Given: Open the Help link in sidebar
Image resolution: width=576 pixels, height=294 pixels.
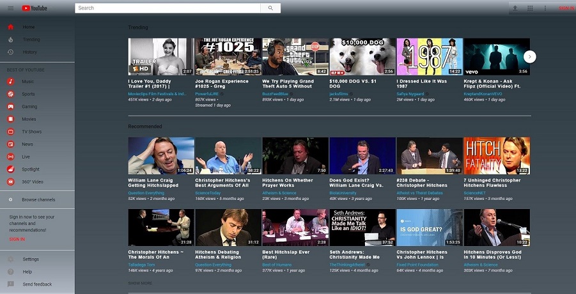Looking at the screenshot, I should (27, 272).
